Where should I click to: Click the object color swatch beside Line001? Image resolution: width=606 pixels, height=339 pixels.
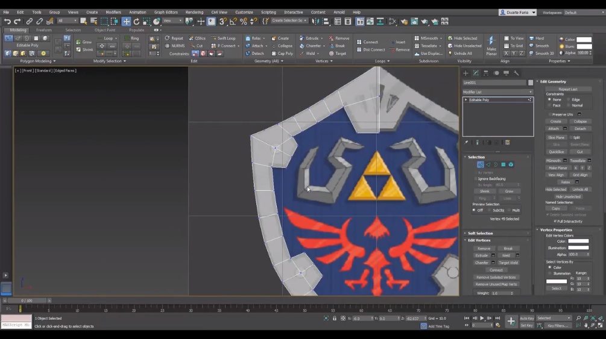531,82
